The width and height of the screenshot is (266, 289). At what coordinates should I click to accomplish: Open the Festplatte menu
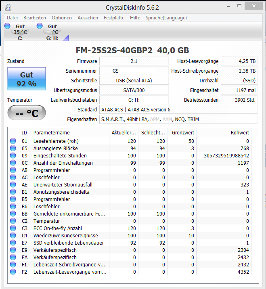pyautogui.click(x=114, y=18)
